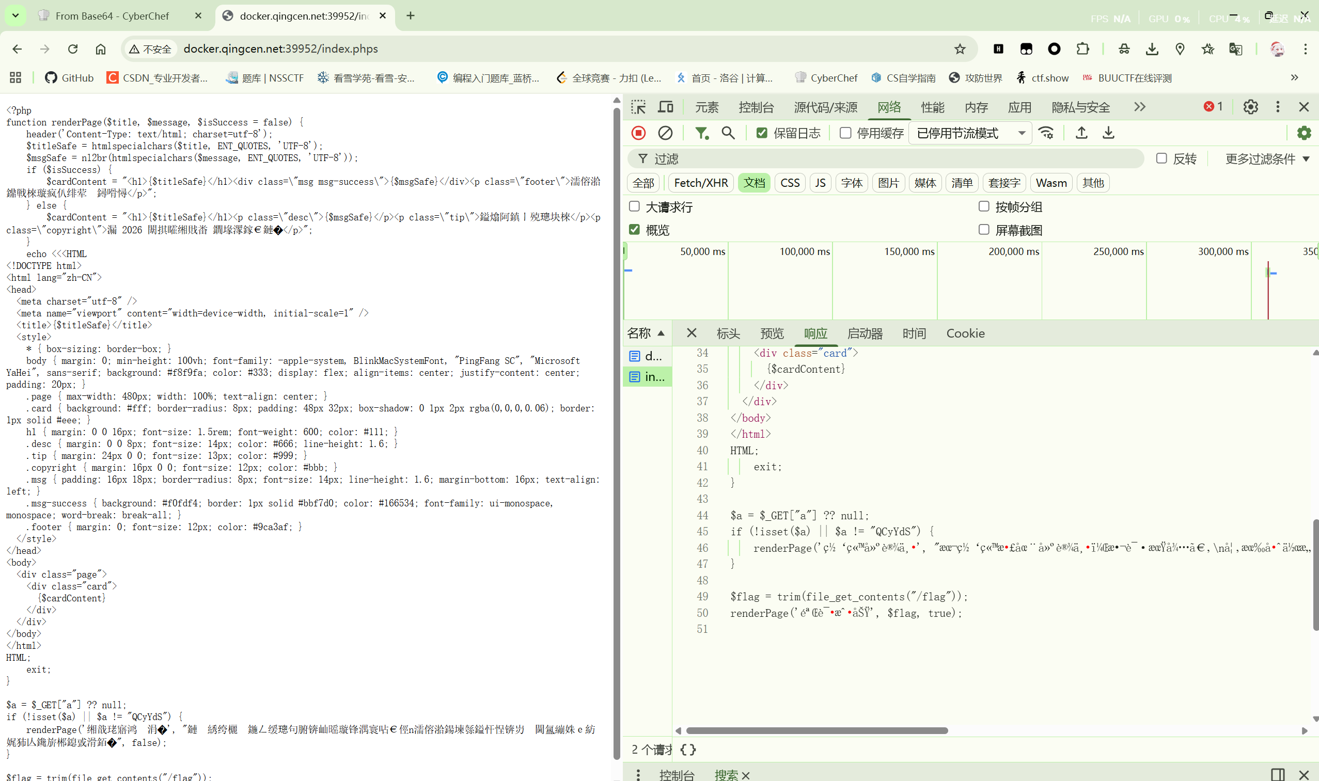Screen dimensions: 1319x781
Task: Show more DevTools tabs via the chevron
Action: (x=1139, y=107)
